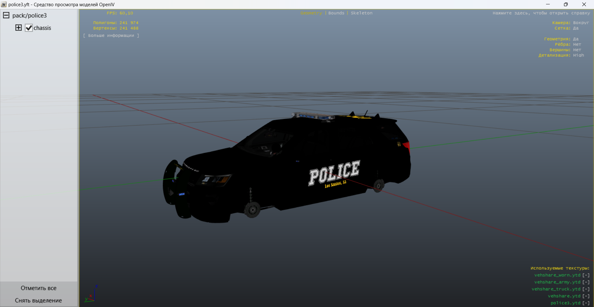
Task: Toggle the 'Рёбра' edges display
Action: pos(577,44)
